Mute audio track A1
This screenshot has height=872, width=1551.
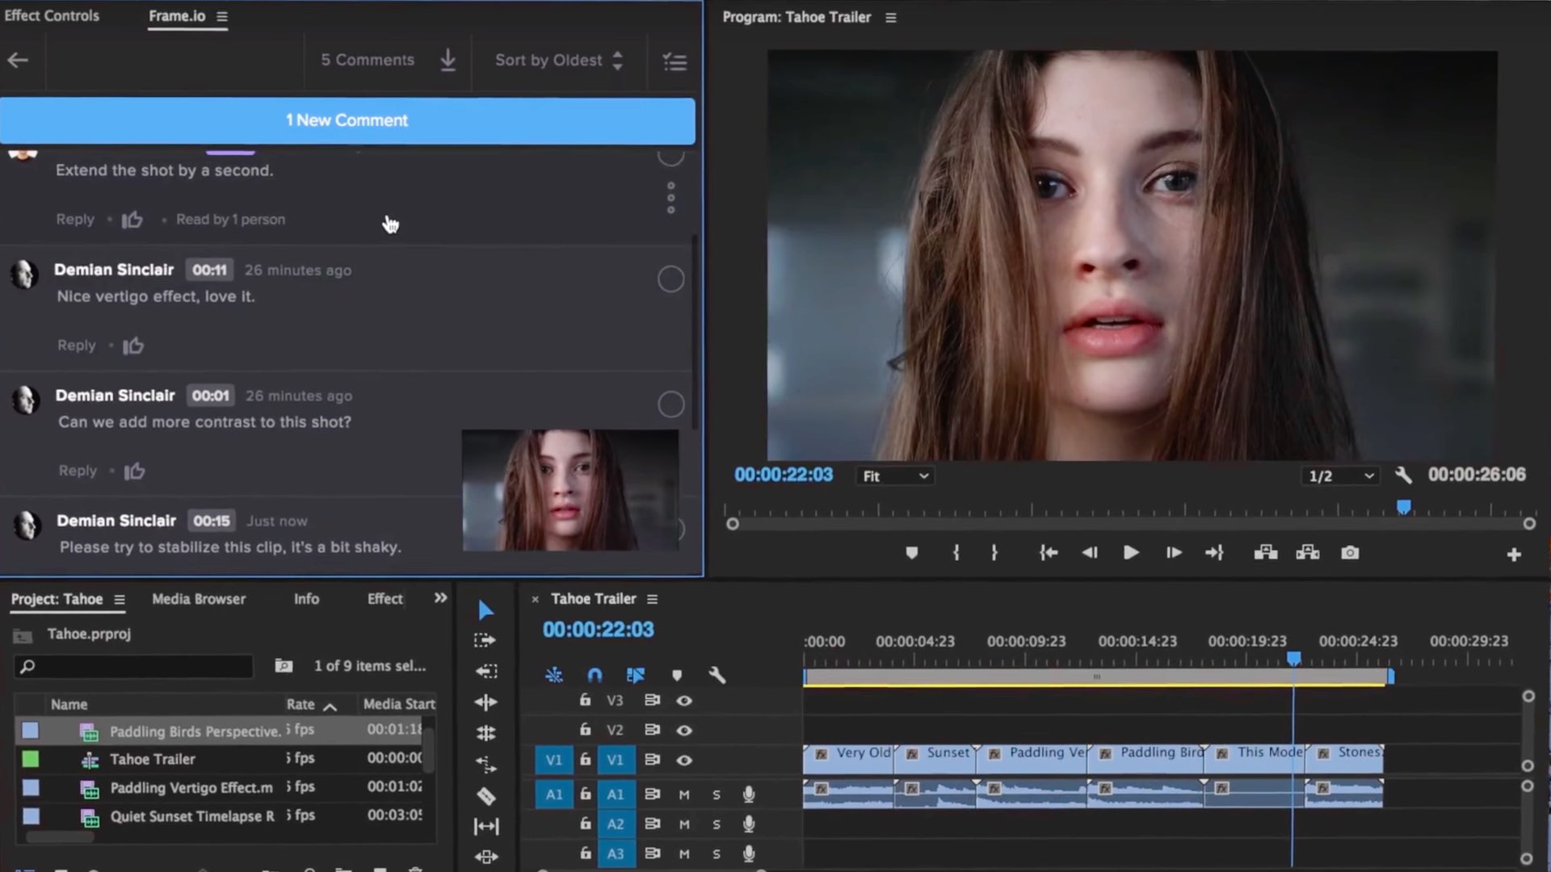[x=684, y=795]
